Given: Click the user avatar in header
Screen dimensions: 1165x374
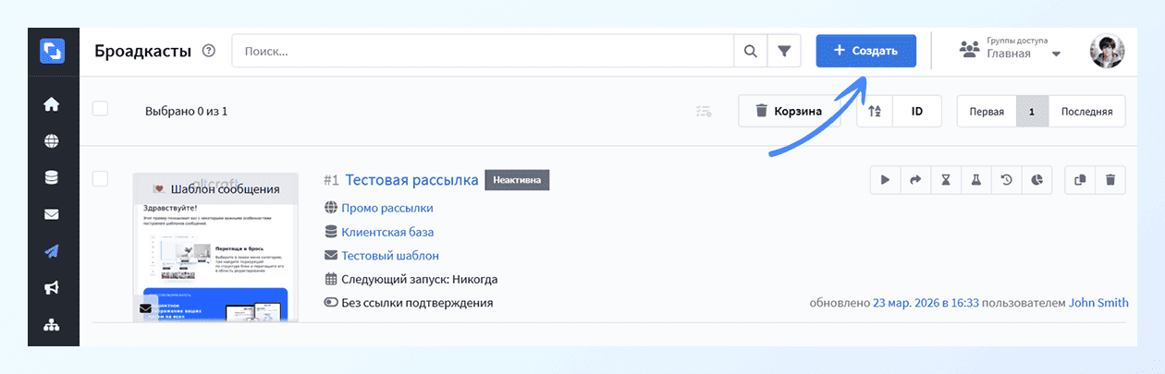Looking at the screenshot, I should pyautogui.click(x=1107, y=51).
